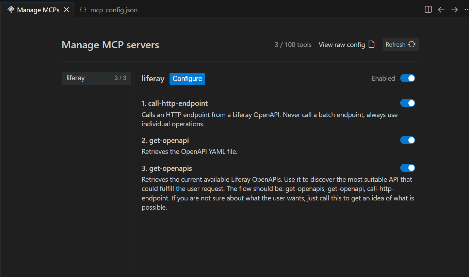Image resolution: width=469 pixels, height=277 pixels.
Task: Toggle the liferay Enabled switch
Action: point(408,78)
